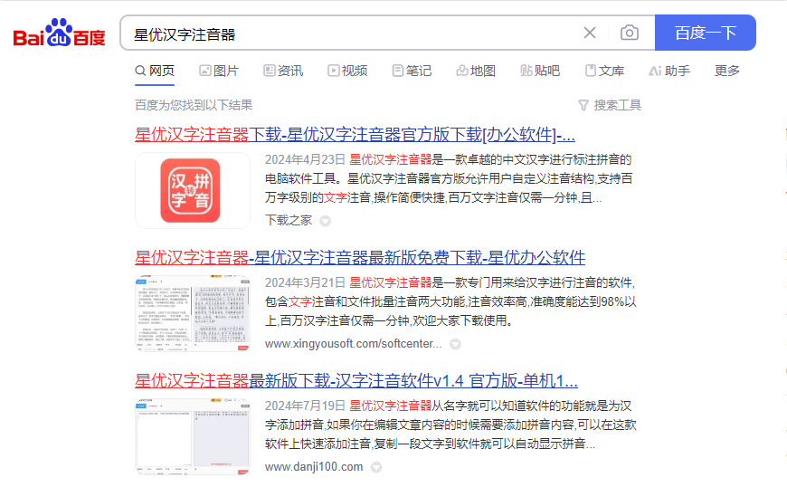Click the second result screenshot thumbnail

193,313
